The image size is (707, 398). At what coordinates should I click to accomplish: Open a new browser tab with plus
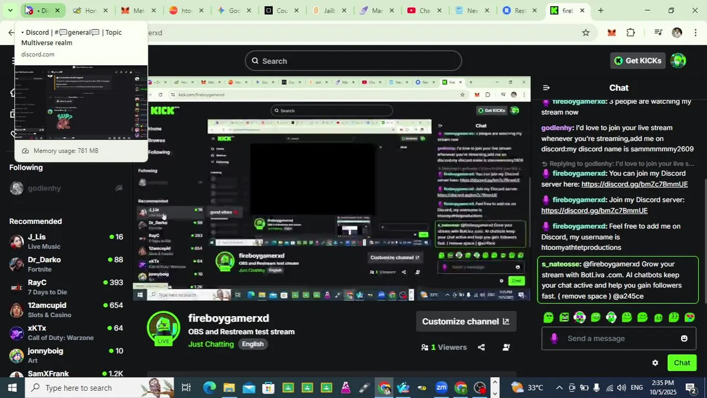click(601, 11)
